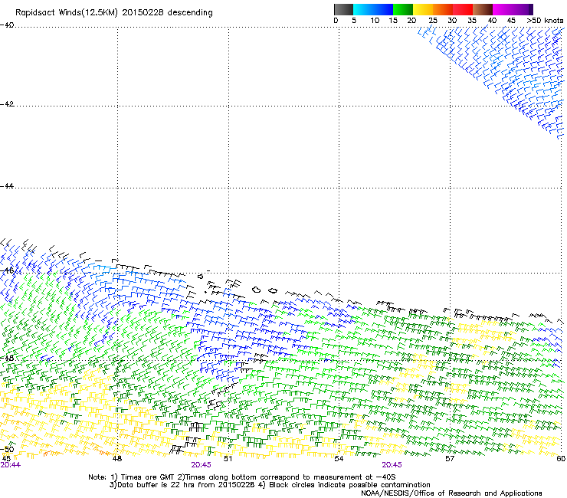Click the "-50" latitude axis label
The width and height of the screenshot is (567, 498).
pyautogui.click(x=7, y=449)
